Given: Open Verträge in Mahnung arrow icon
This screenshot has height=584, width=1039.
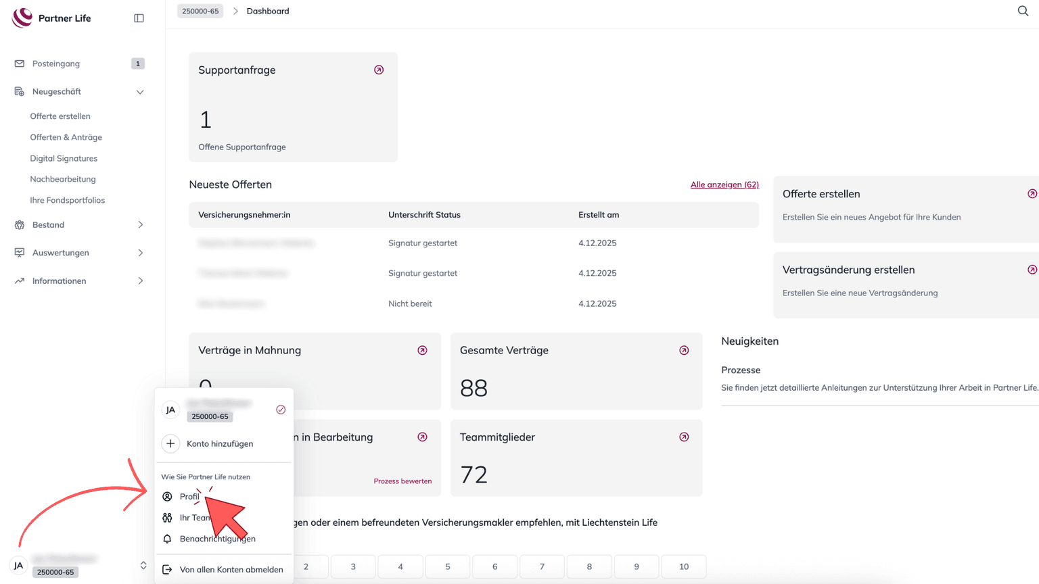Looking at the screenshot, I should coord(422,350).
